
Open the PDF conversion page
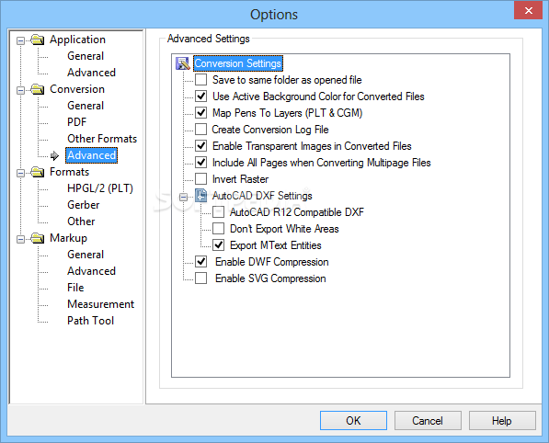(76, 122)
